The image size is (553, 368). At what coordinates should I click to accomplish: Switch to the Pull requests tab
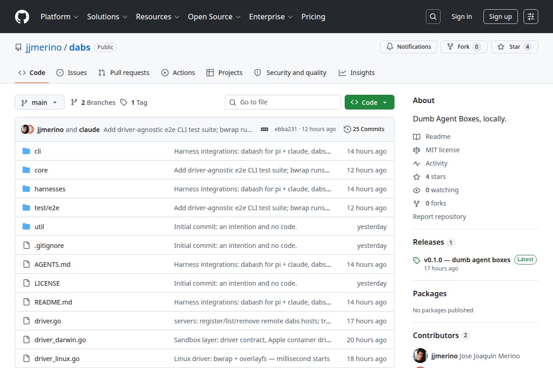click(124, 73)
